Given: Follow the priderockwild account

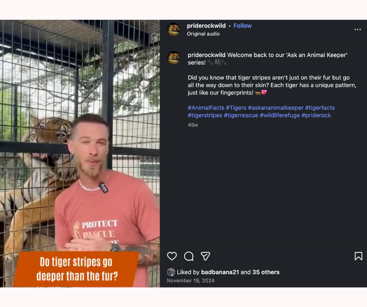Looking at the screenshot, I should pos(242,26).
